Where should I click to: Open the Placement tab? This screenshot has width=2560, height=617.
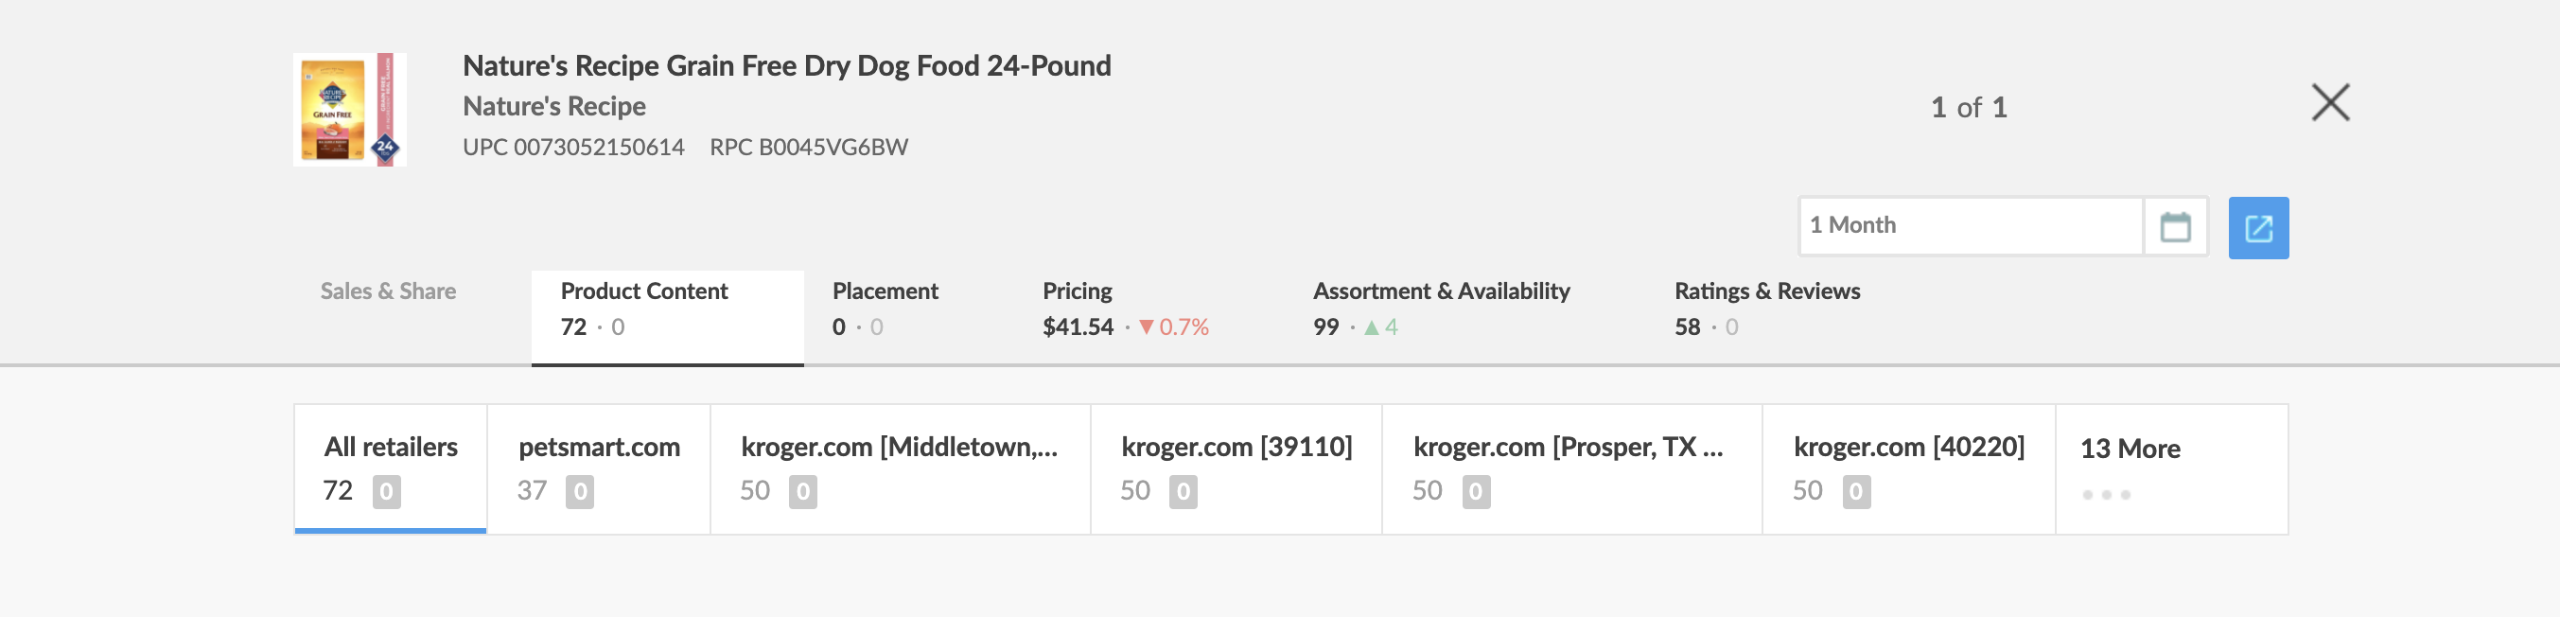(x=885, y=309)
